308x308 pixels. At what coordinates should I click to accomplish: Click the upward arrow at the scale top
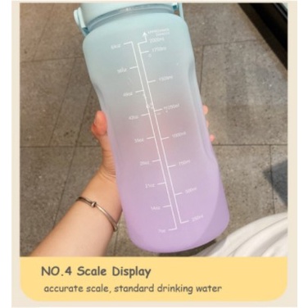145,34
